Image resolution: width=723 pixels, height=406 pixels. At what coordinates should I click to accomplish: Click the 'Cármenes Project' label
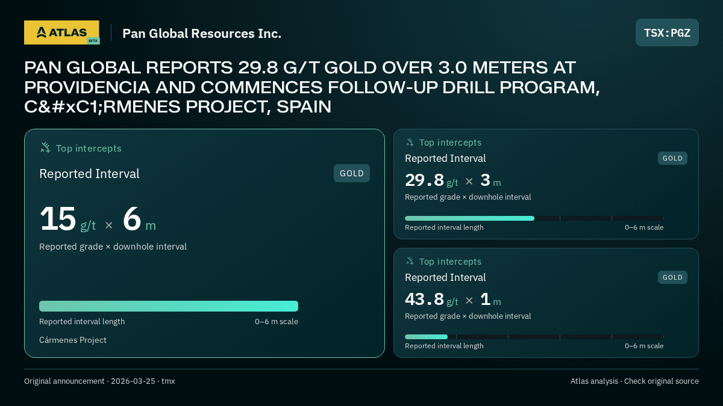(x=73, y=340)
